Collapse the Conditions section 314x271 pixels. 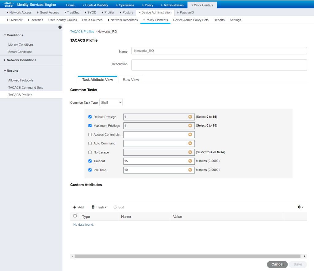[x=13, y=35]
